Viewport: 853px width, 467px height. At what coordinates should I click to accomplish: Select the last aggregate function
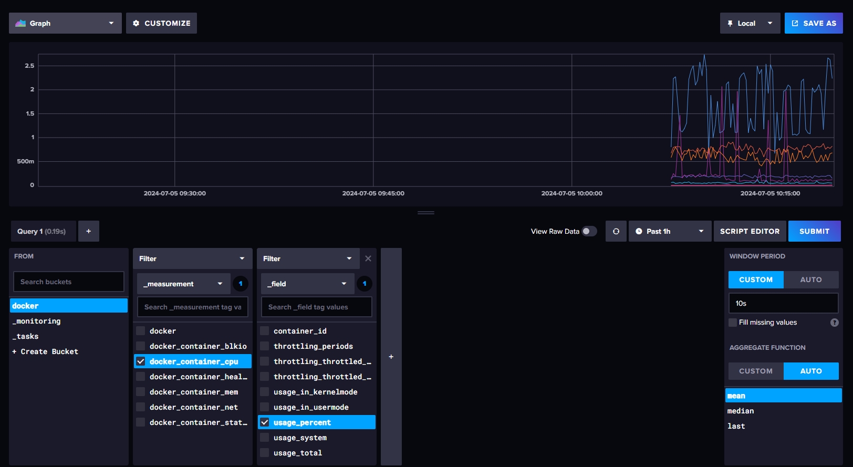point(783,426)
